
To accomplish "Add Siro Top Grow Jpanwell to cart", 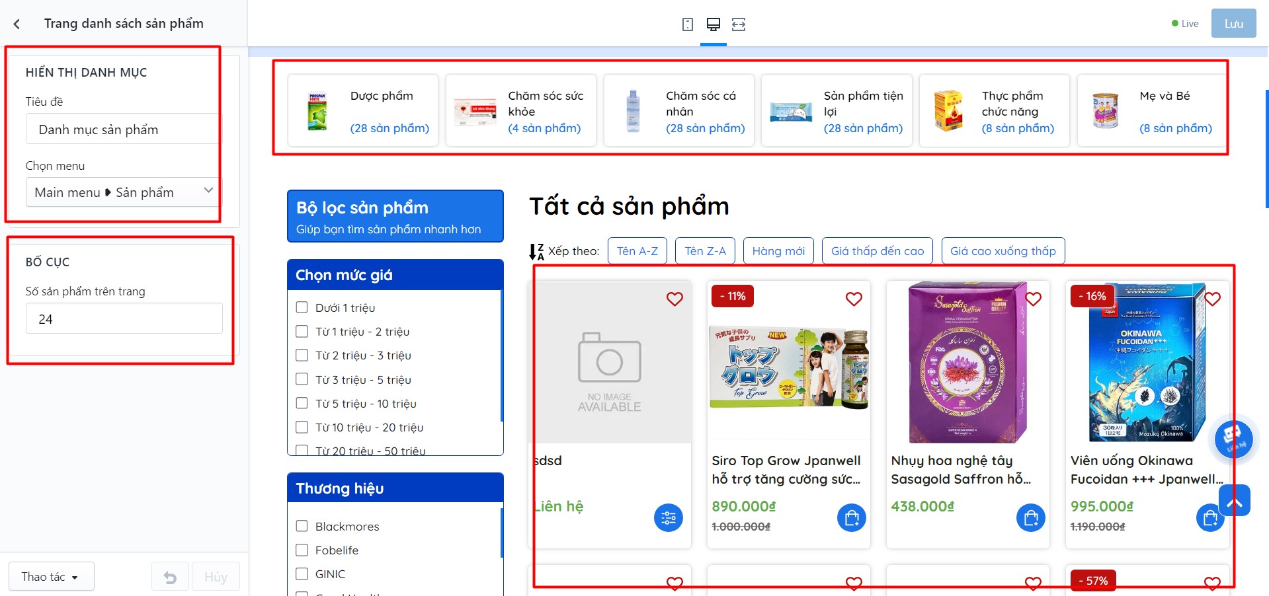I will [x=852, y=518].
